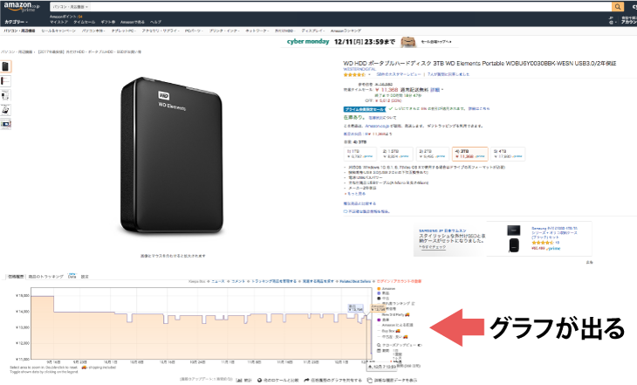Expand the もっと見る feature list link

click(356, 194)
